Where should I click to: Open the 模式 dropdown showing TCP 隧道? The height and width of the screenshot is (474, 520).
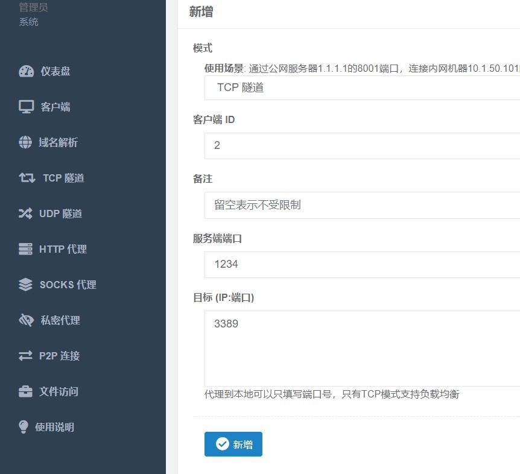point(362,87)
